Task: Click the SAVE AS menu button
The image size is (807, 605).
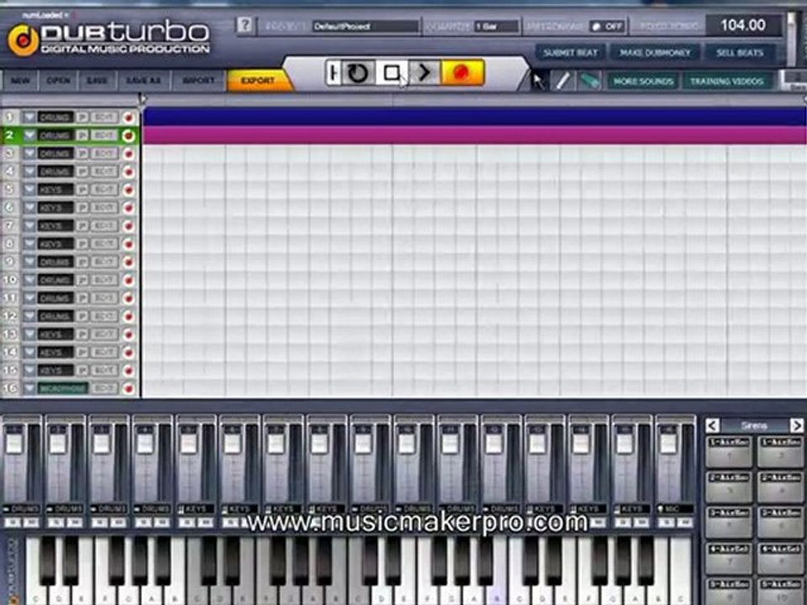Action: (144, 81)
